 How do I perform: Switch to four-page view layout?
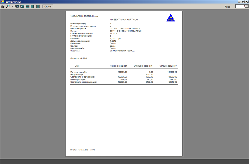33,6
